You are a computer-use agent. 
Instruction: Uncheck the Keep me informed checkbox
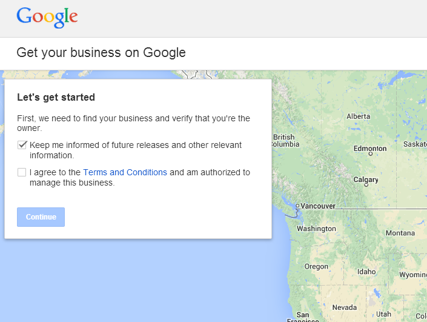pos(22,145)
